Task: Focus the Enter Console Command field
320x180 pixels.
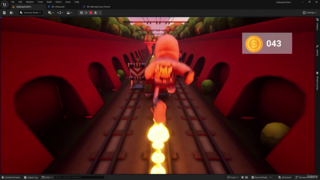Action: click(x=79, y=177)
